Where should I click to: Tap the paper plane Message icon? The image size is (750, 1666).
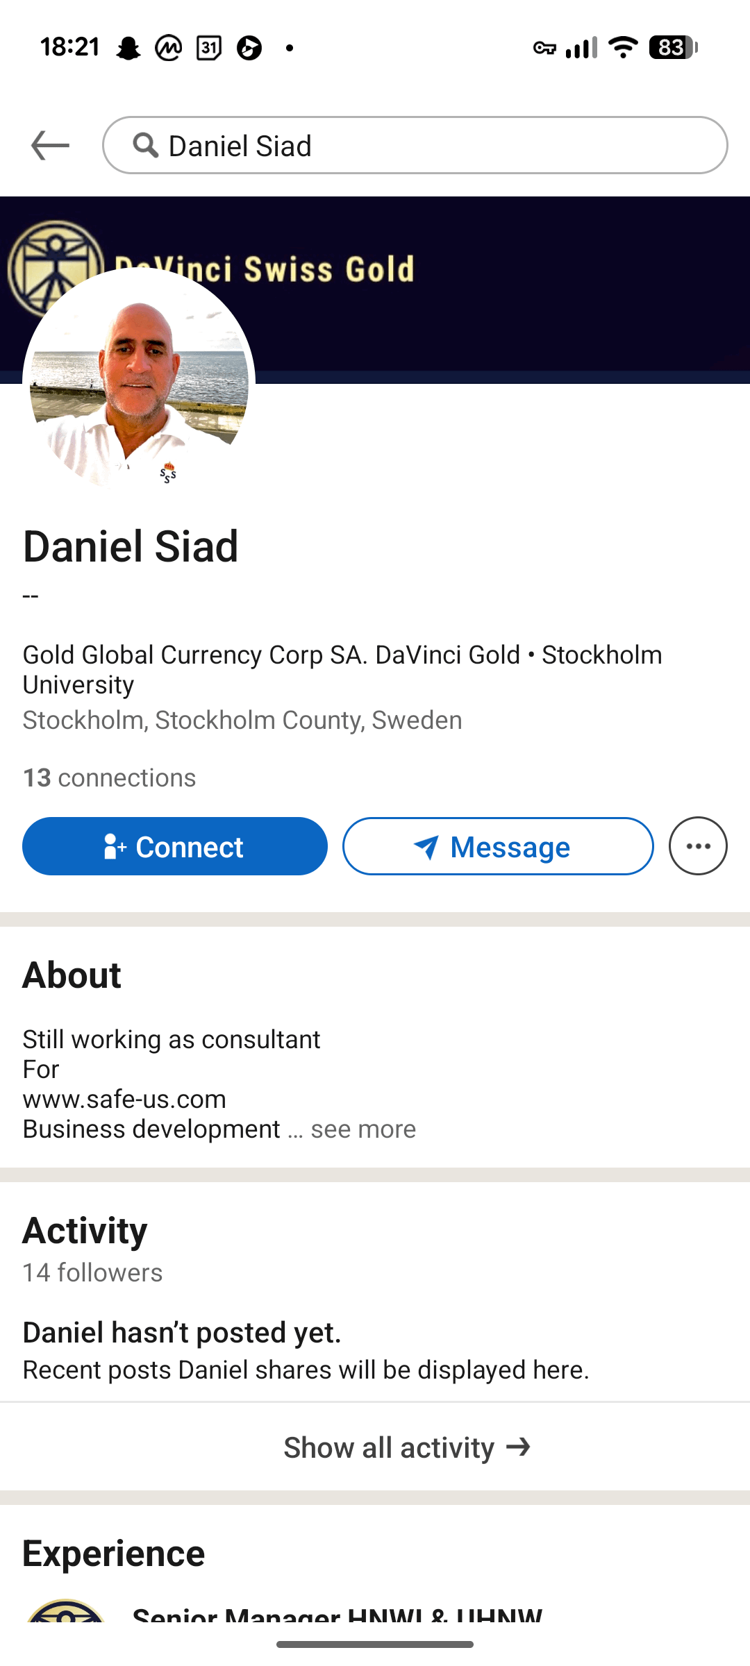pos(426,848)
